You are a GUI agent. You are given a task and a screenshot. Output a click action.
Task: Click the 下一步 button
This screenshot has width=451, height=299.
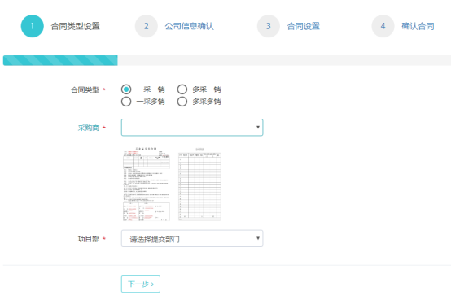point(141,284)
